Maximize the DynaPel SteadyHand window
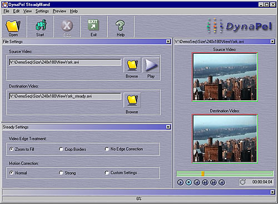The height and width of the screenshot is (204, 278). (x=266, y=4)
